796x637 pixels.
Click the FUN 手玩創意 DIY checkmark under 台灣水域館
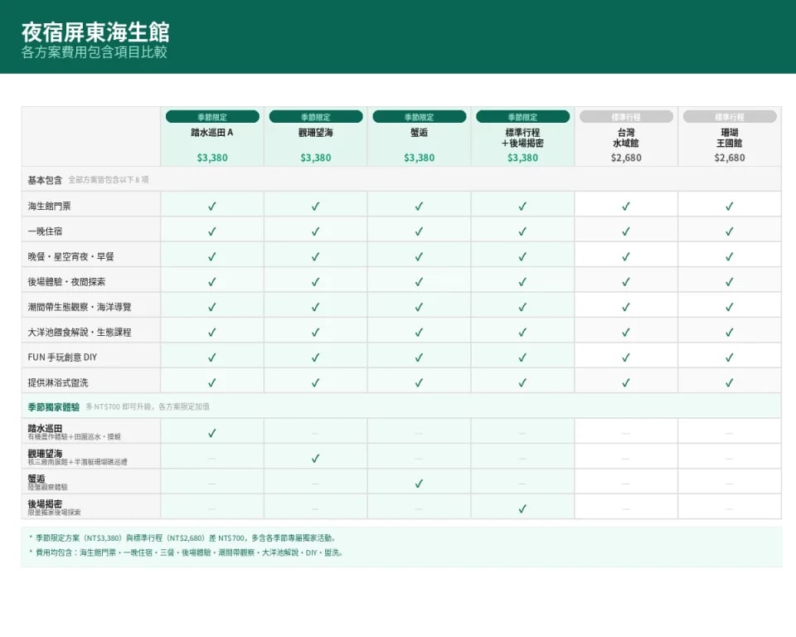[x=626, y=357]
